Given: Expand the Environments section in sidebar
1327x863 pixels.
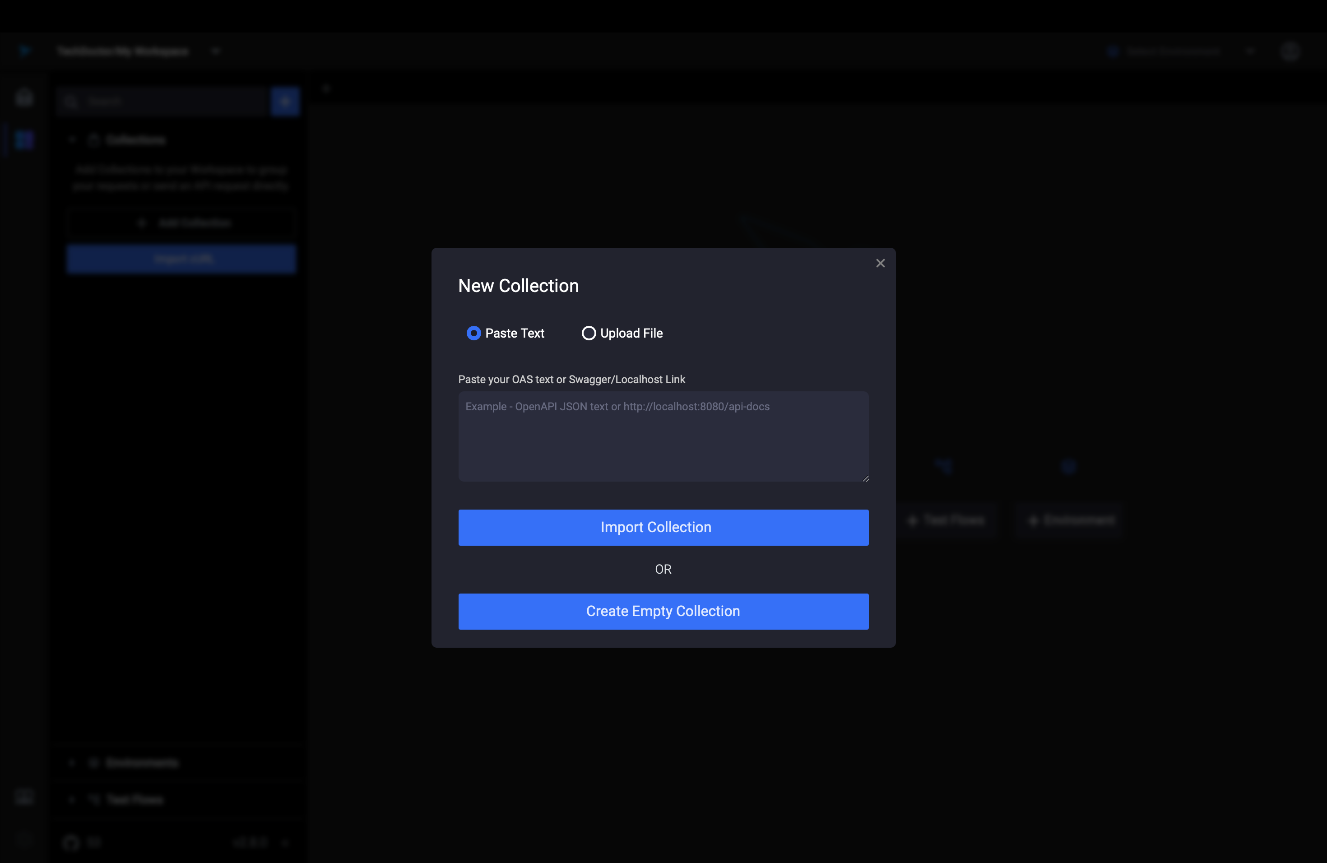Looking at the screenshot, I should pos(72,763).
